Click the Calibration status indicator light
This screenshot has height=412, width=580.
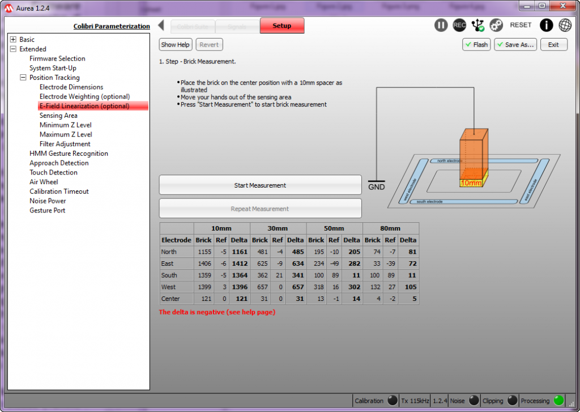[x=392, y=401]
